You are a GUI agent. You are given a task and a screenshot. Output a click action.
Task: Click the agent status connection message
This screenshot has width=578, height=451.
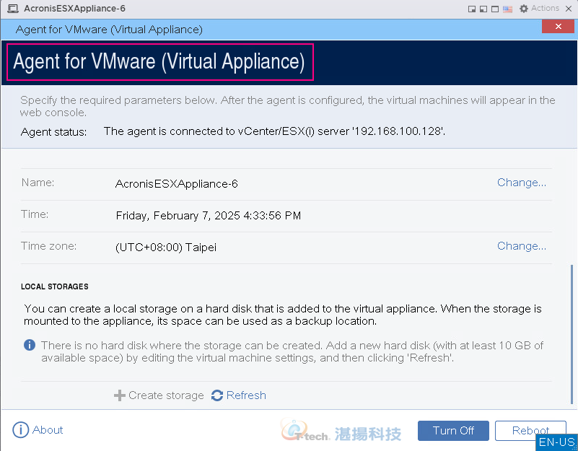click(274, 131)
